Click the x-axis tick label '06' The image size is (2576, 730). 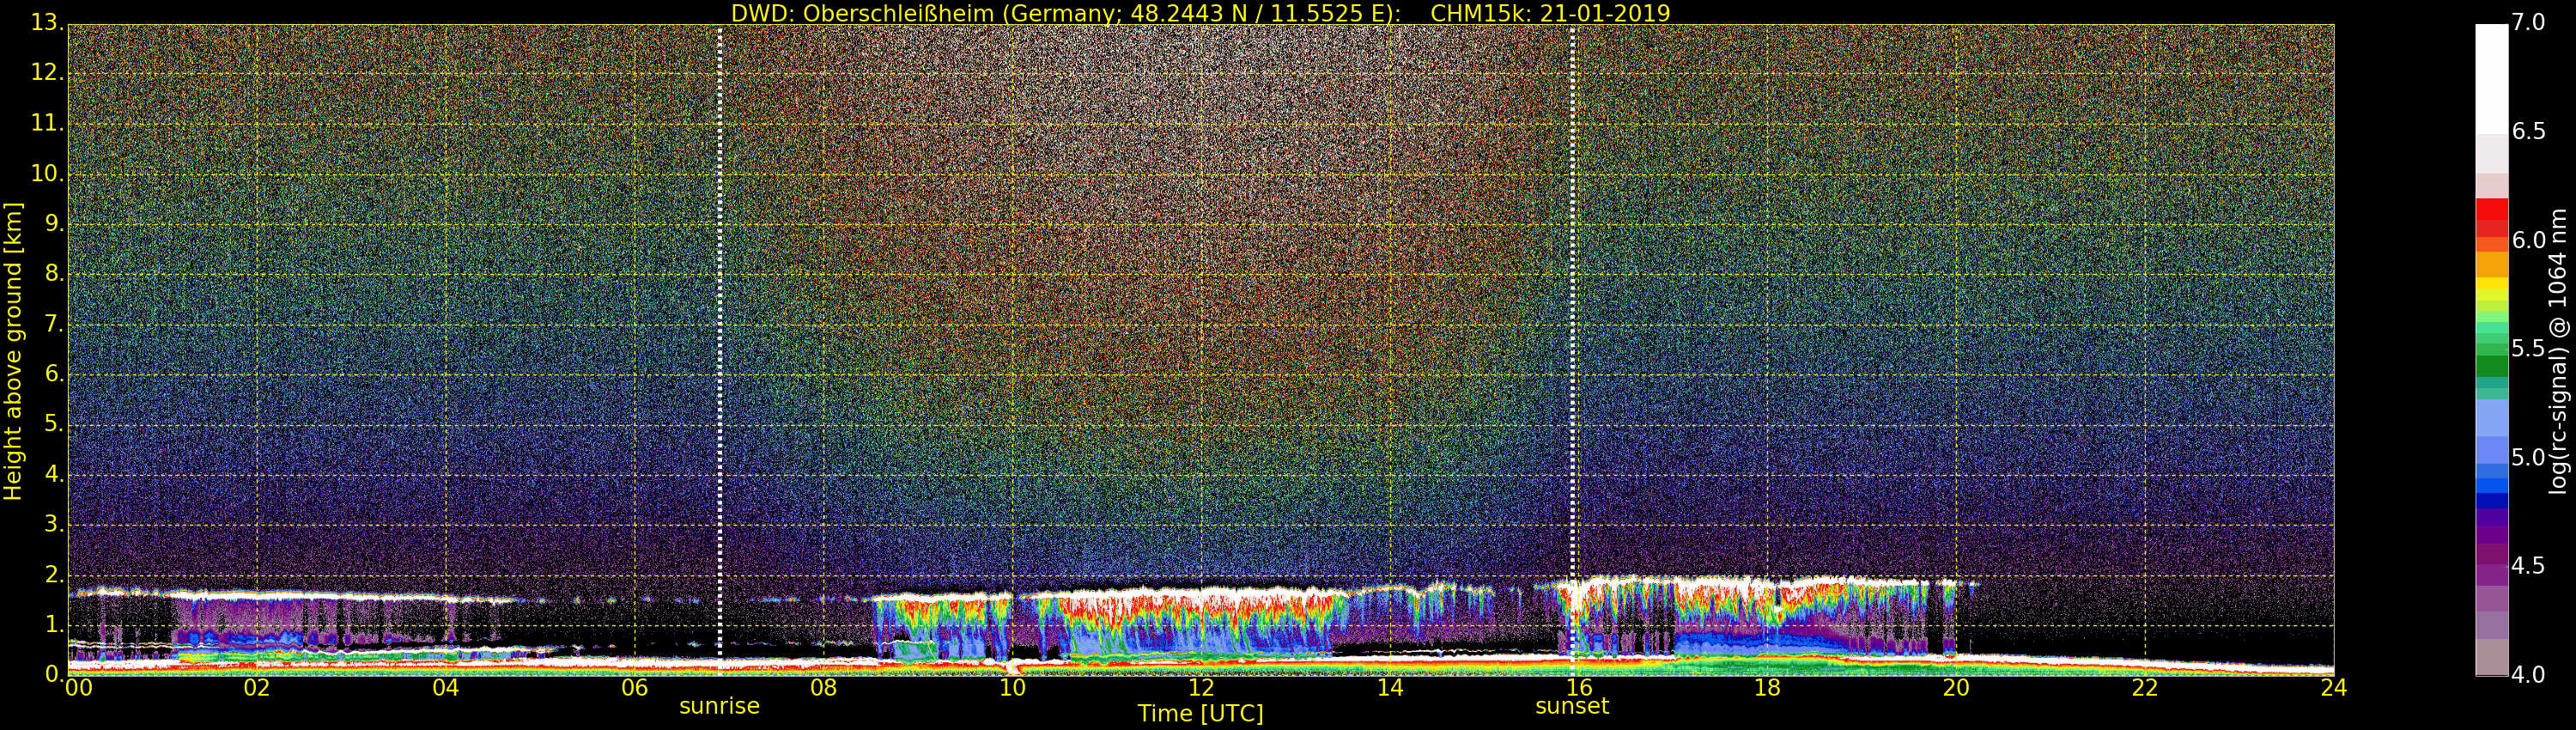pyautogui.click(x=635, y=688)
